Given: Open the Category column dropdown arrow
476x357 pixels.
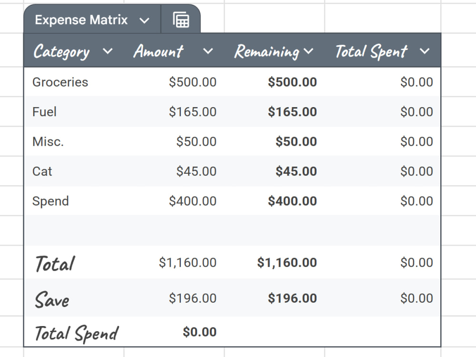Looking at the screenshot, I should pyautogui.click(x=108, y=51).
